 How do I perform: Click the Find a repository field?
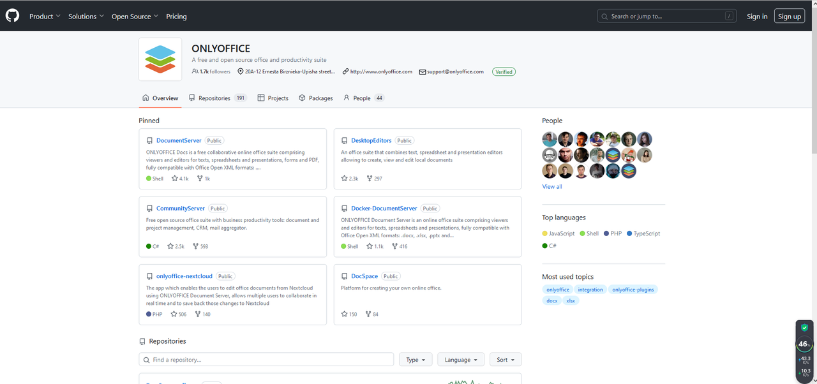266,360
